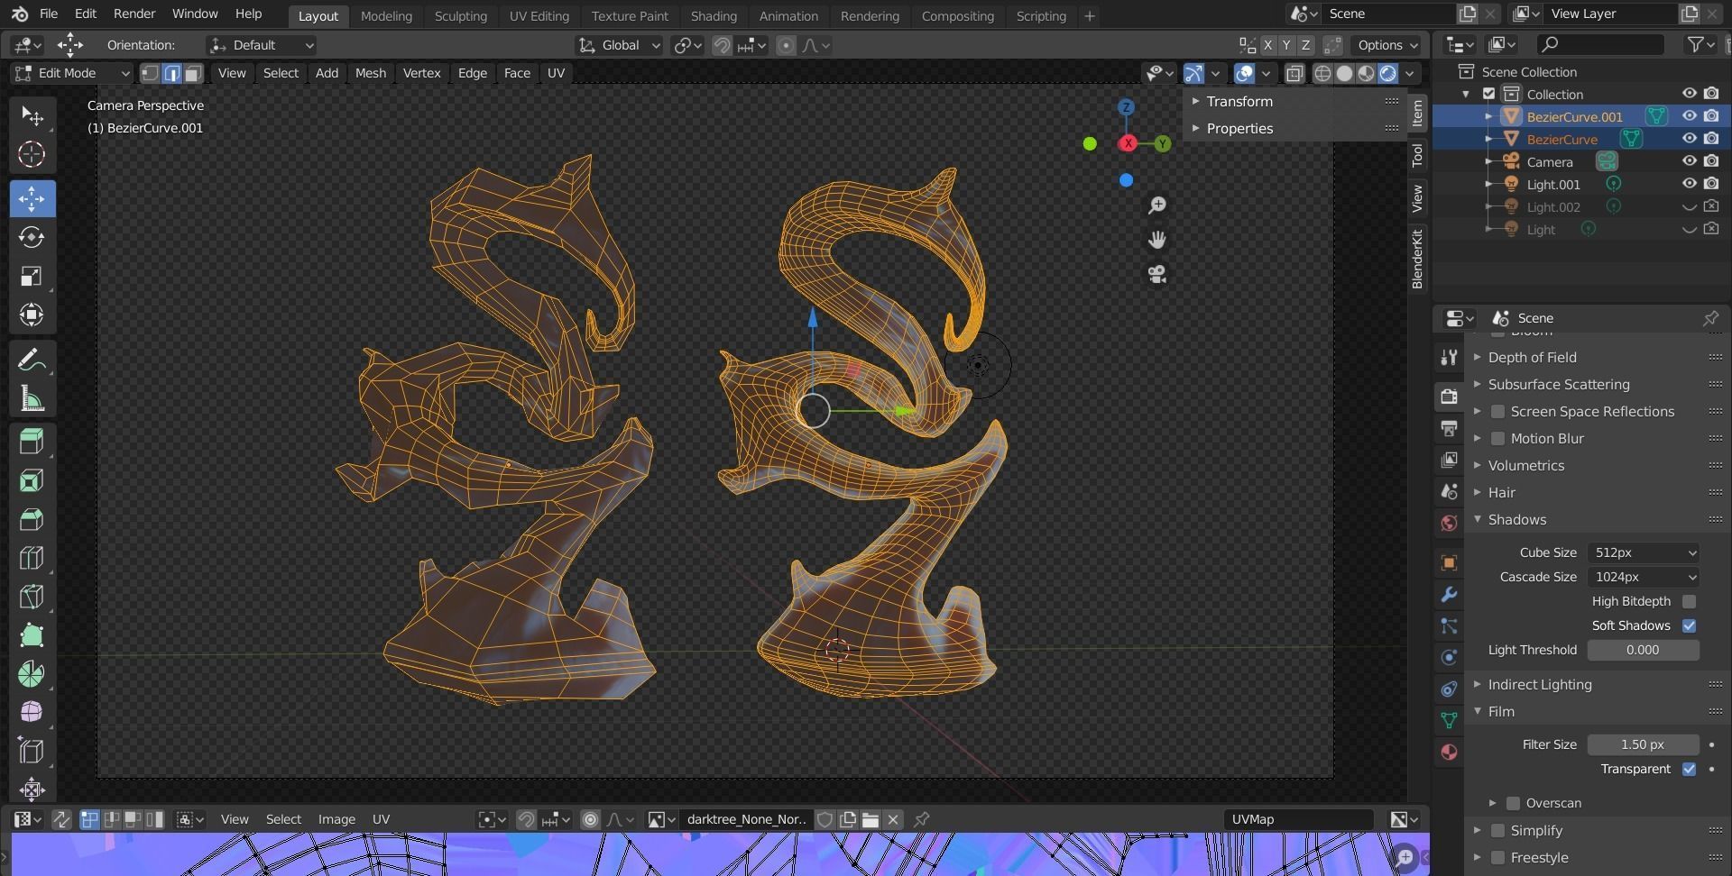
Task: Select the Scale tool in toolbar
Action: [x=32, y=277]
